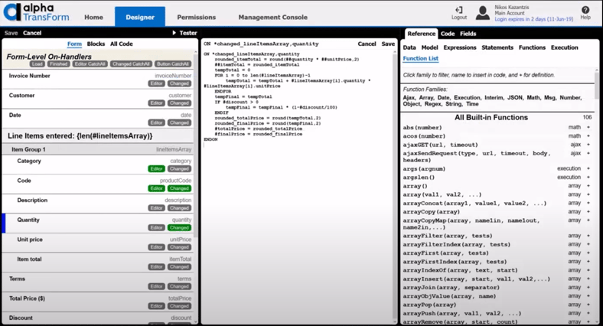Click plus icon next to argslen()

click(588, 178)
